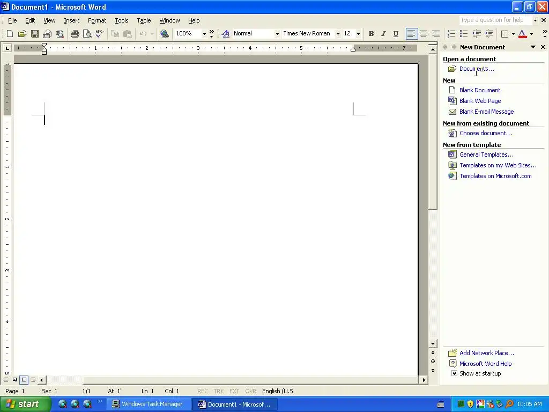Open Print Preview from toolbar
This screenshot has height=412, width=549.
pos(87,34)
